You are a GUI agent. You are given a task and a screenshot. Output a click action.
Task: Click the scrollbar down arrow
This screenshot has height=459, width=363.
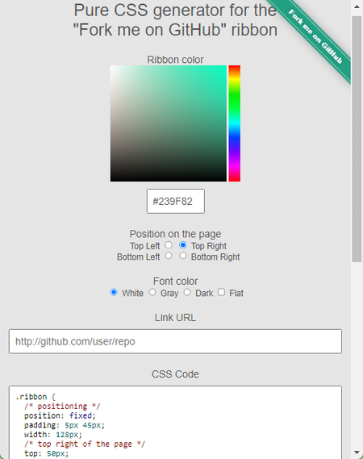pos(357,453)
